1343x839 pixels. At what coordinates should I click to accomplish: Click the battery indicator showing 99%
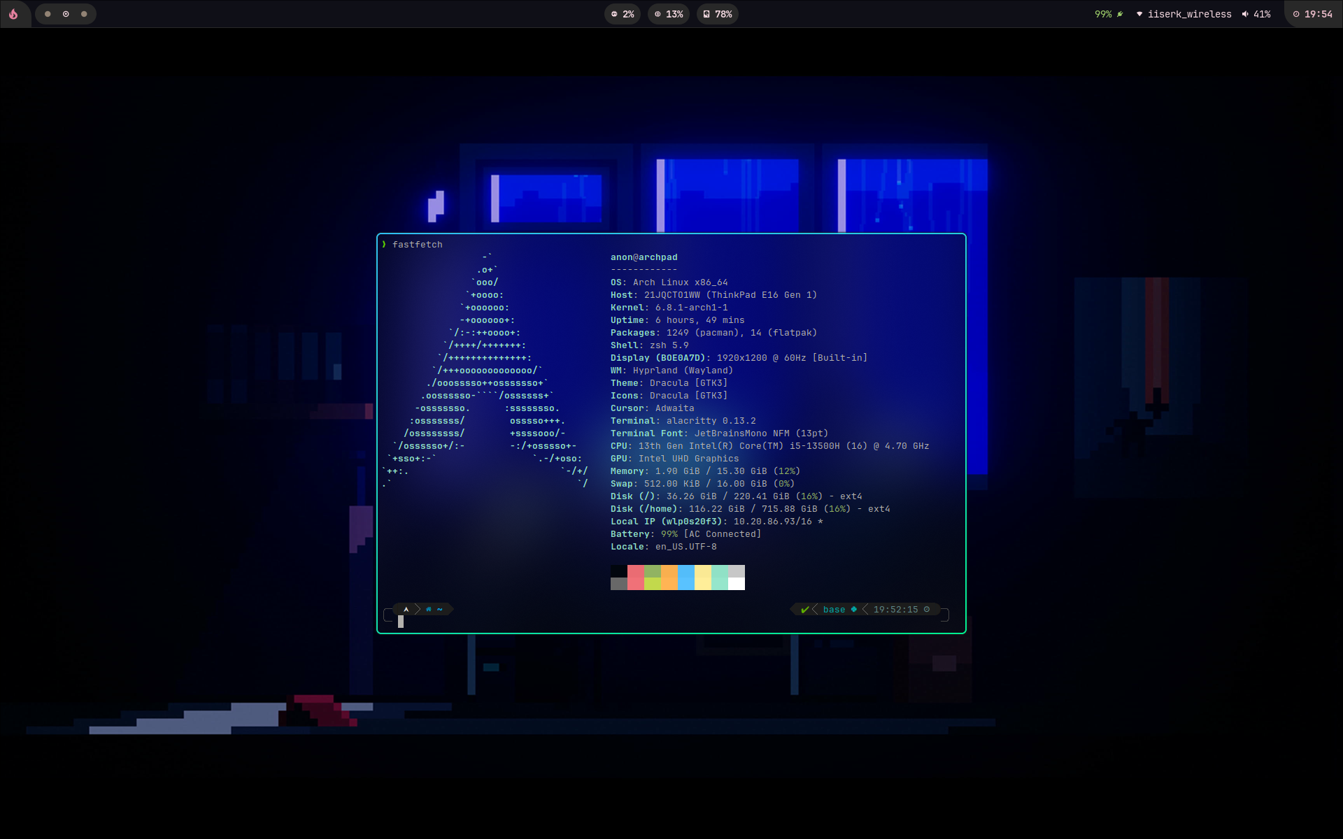tap(1104, 13)
